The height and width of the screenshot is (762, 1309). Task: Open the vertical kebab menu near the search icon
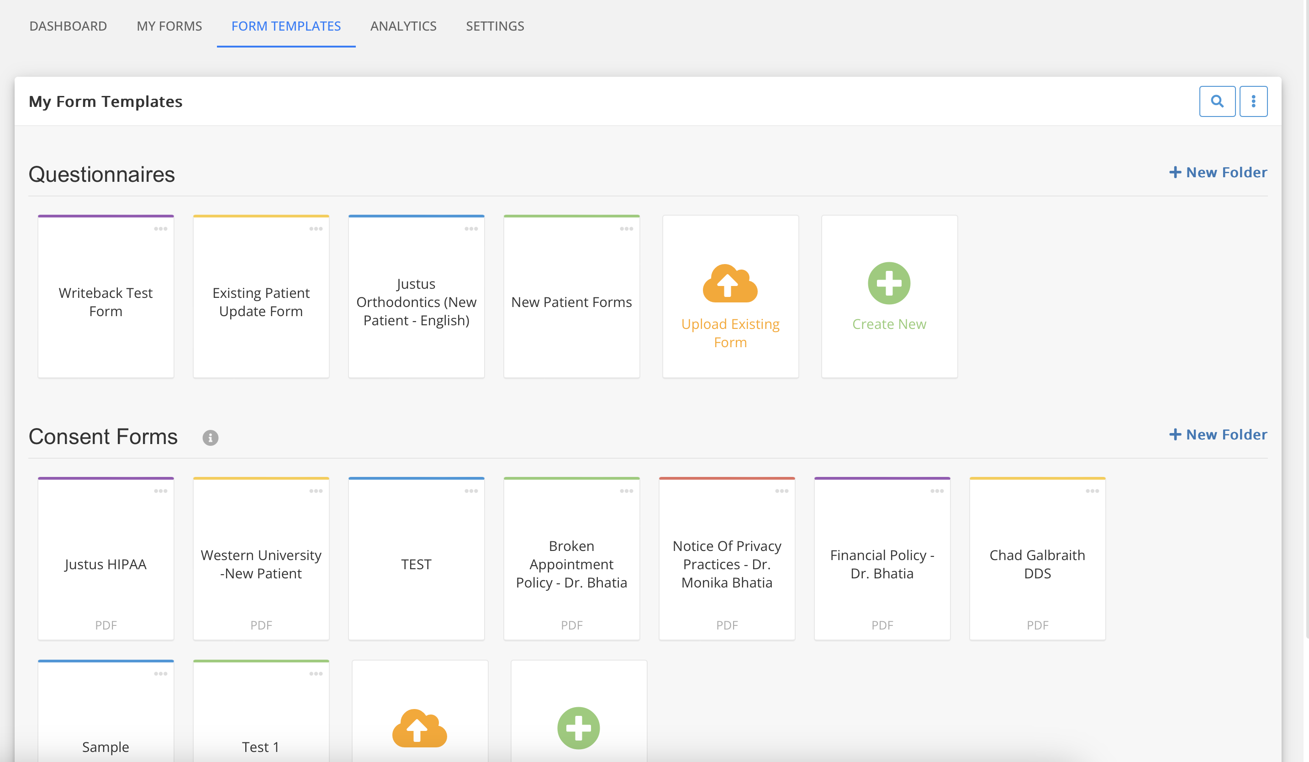tap(1253, 101)
